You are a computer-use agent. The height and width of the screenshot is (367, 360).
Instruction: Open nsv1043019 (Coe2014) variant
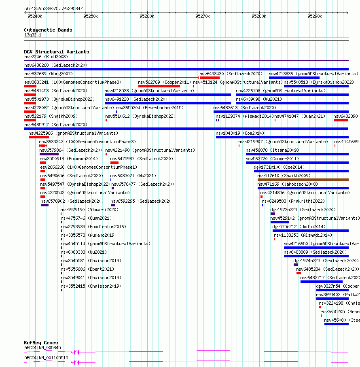(x=240, y=133)
